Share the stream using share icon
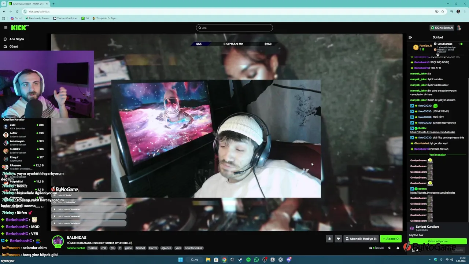Viewport: 469px width, 264px height. pos(389,248)
